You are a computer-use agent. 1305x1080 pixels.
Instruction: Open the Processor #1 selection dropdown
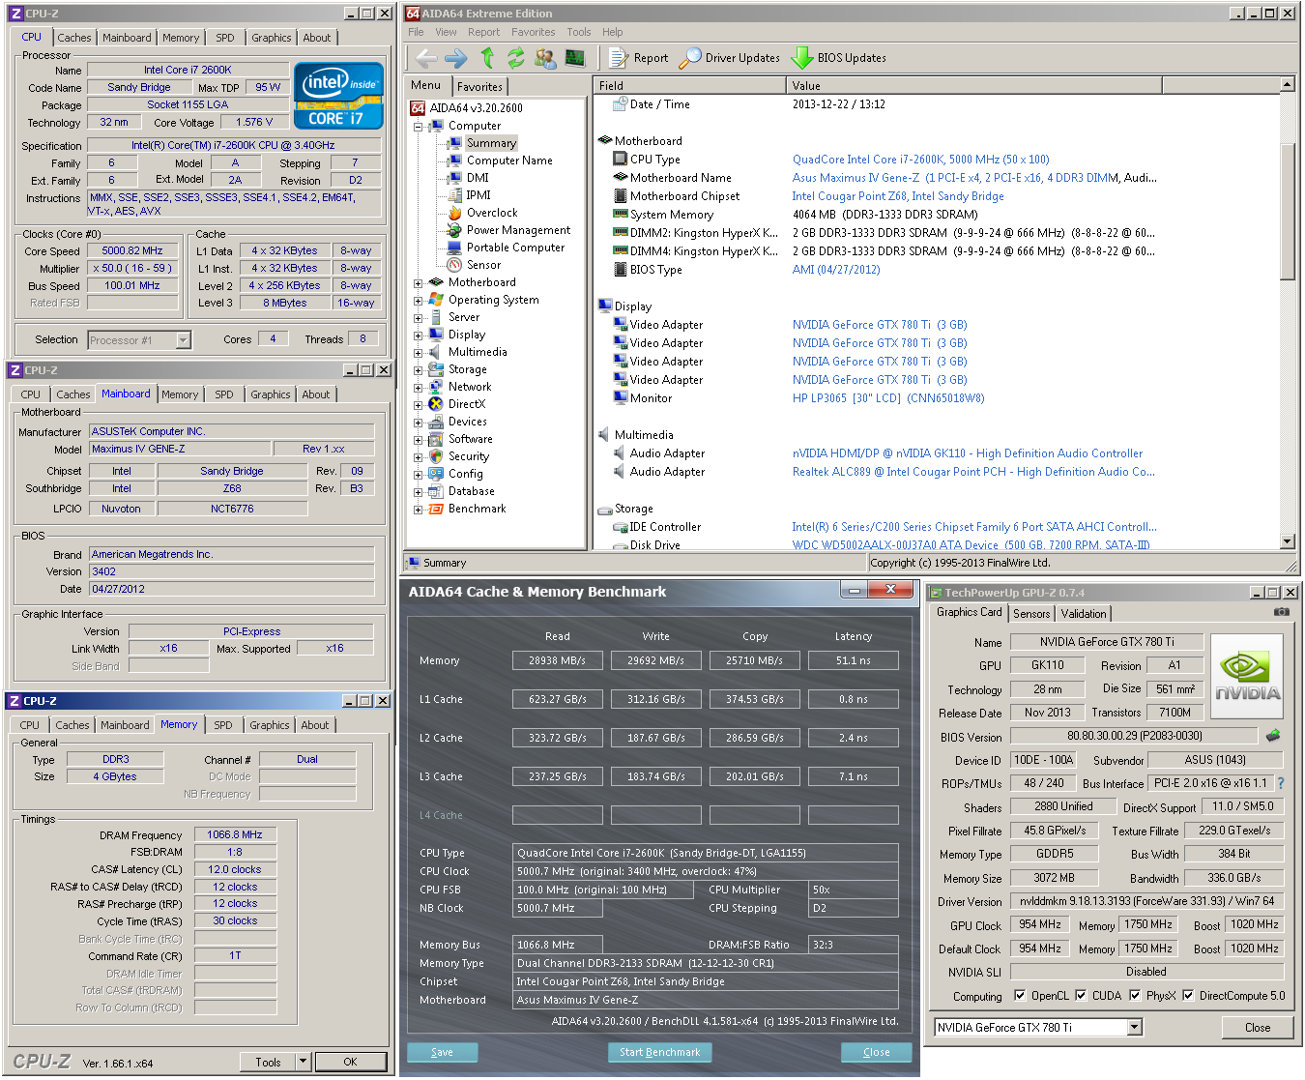[183, 340]
